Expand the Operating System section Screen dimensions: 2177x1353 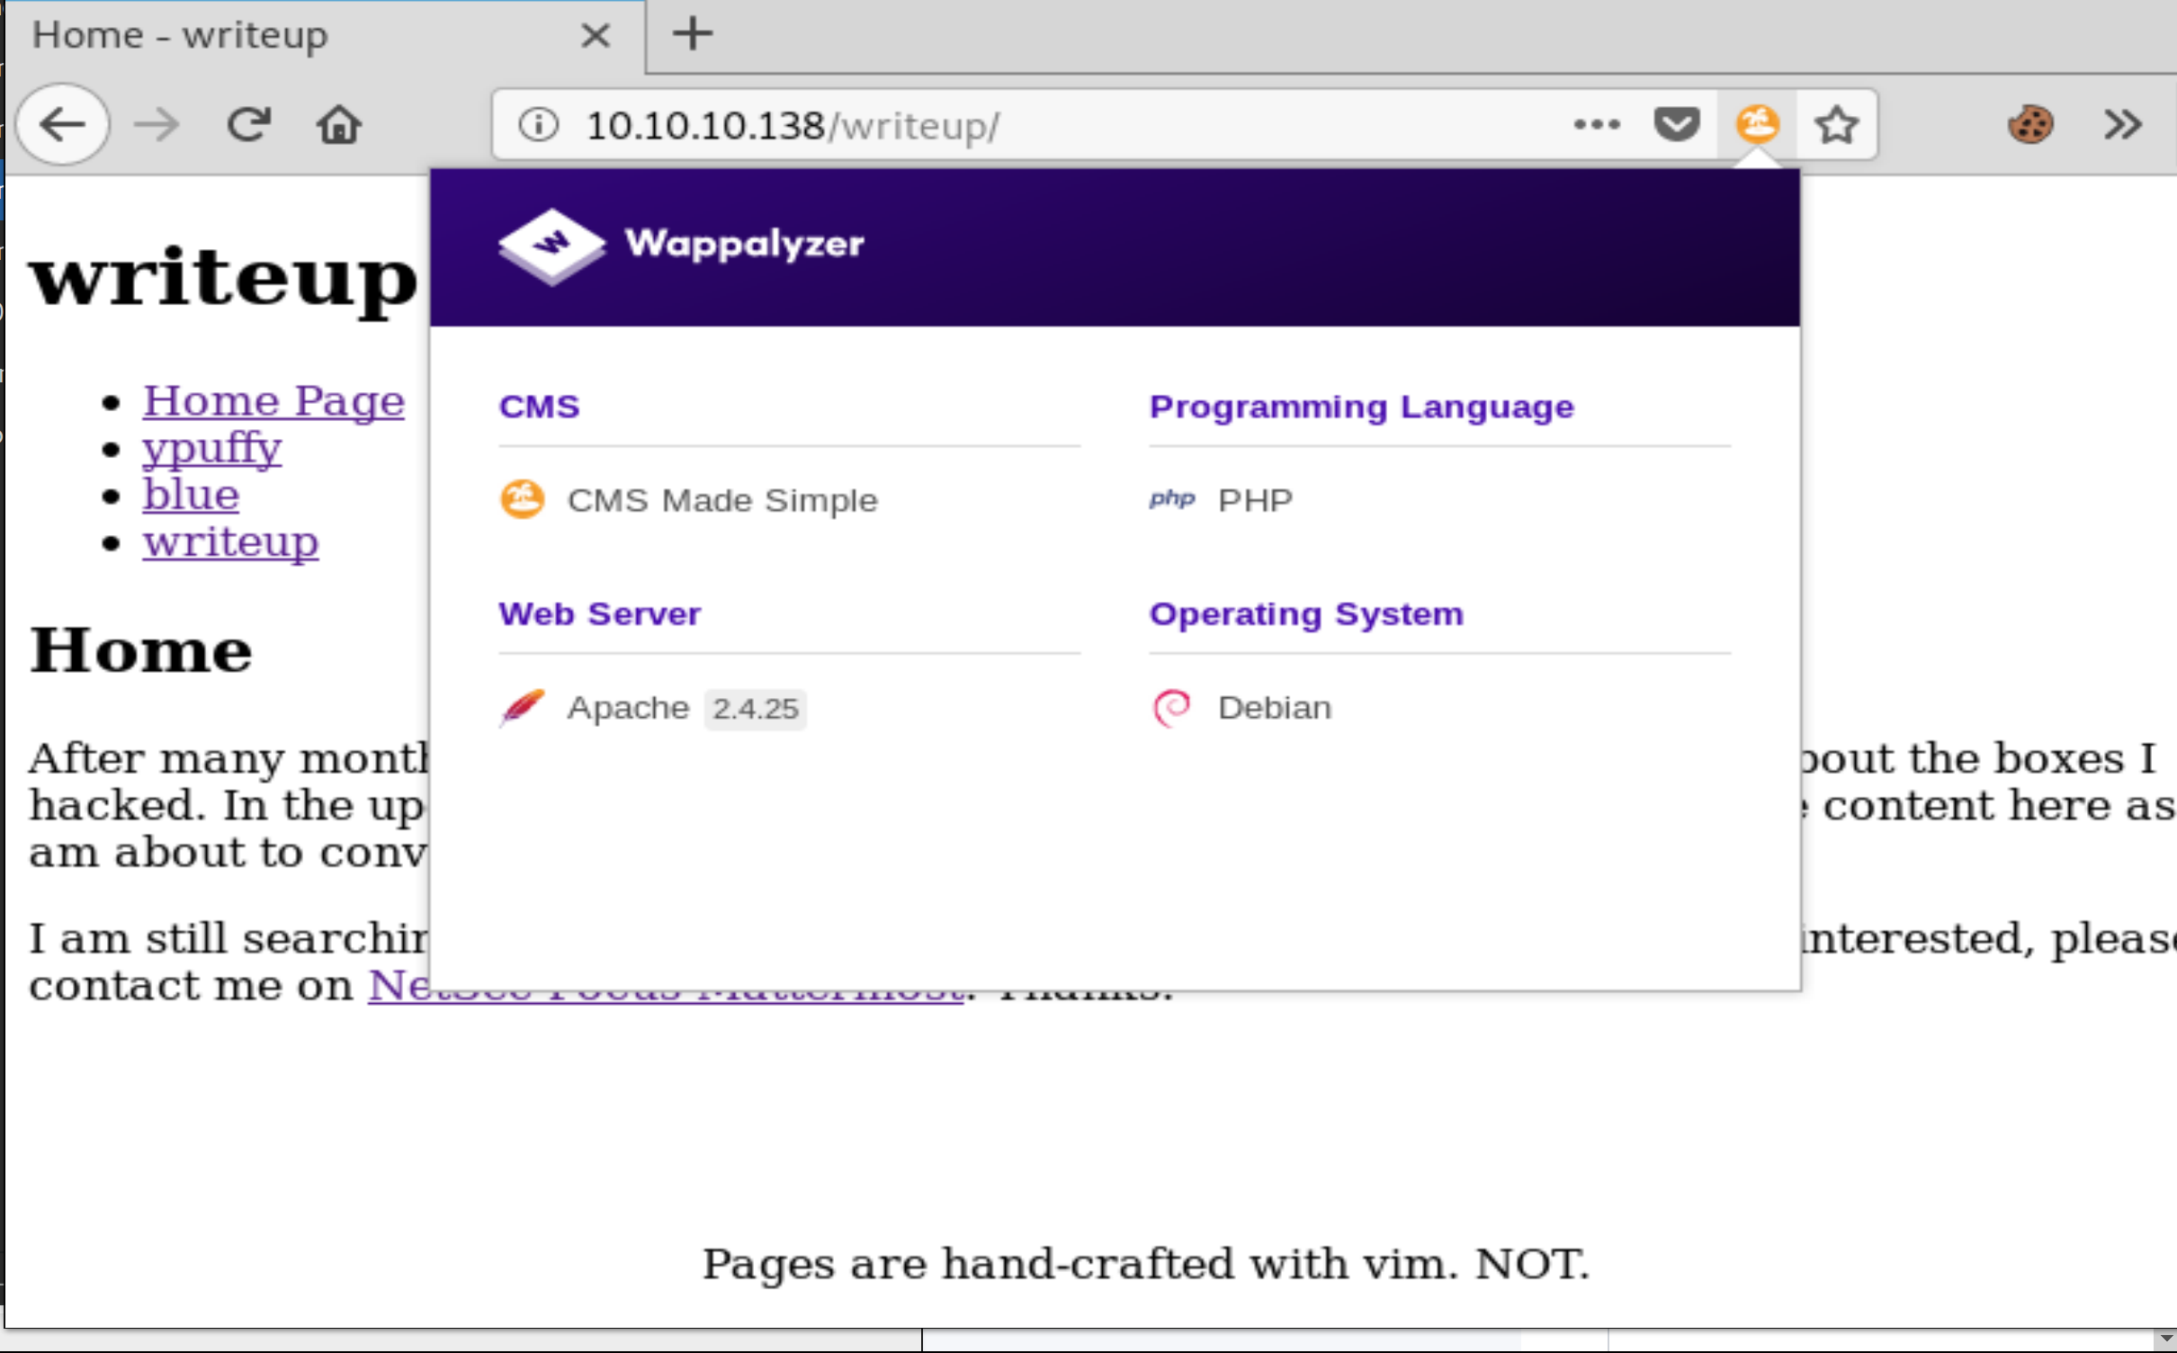pyautogui.click(x=1307, y=613)
